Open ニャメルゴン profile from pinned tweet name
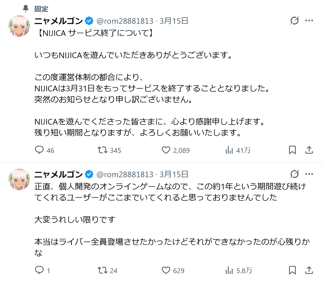 click(x=59, y=21)
